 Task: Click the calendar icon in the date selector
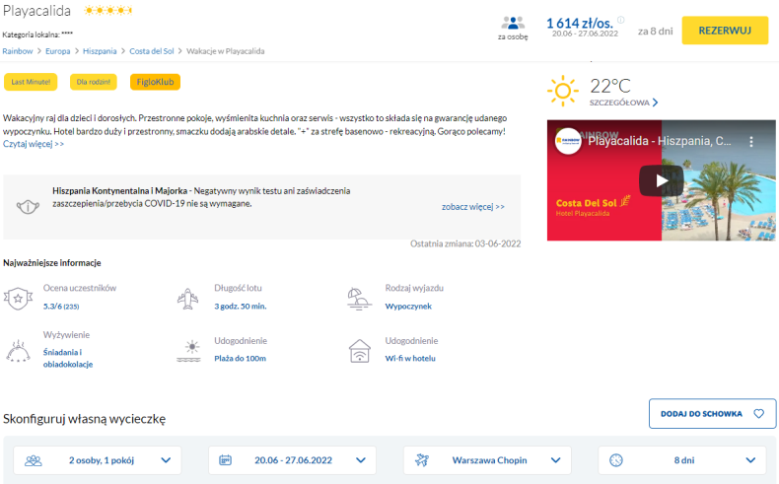click(x=226, y=460)
